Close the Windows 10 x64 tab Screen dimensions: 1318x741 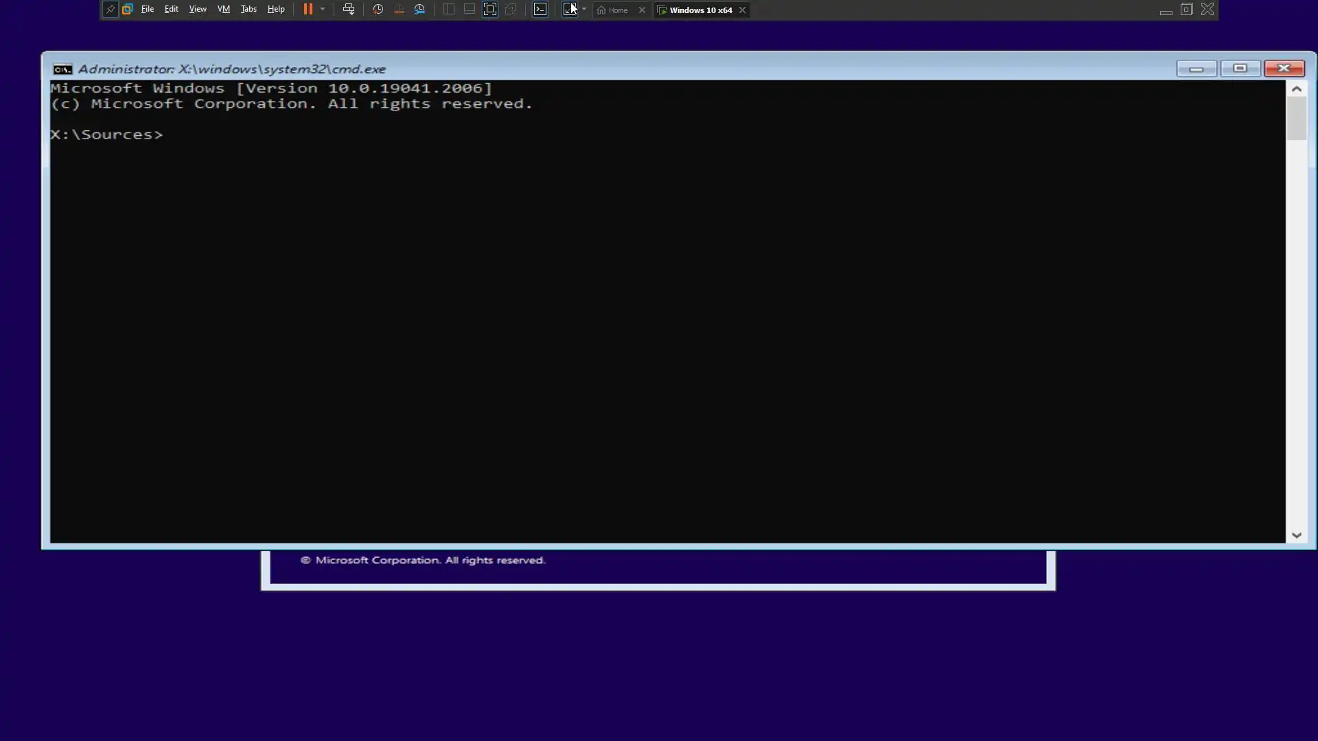[742, 10]
